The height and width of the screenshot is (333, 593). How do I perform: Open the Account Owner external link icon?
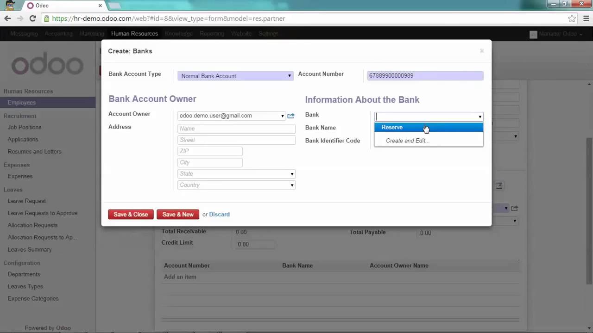(x=291, y=116)
